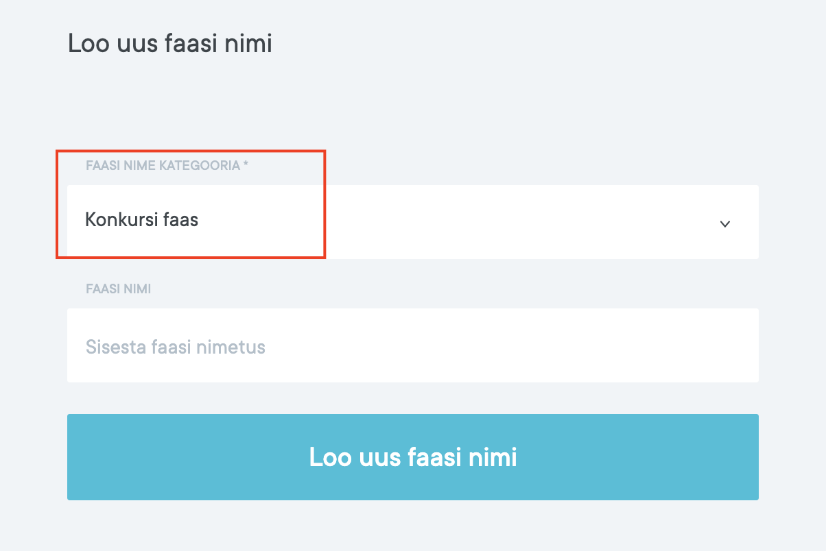Click the dropdown chevron arrow icon
Screen dimensions: 826x551
pos(724,223)
